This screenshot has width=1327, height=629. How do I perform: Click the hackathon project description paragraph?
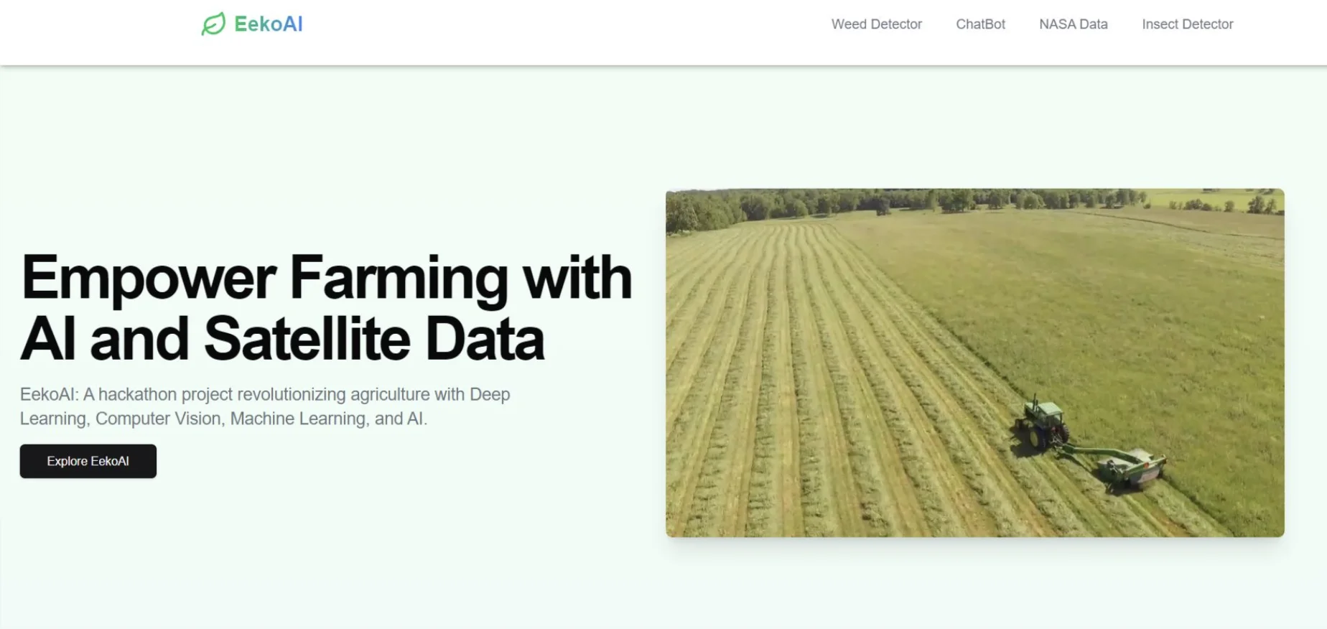[x=265, y=406]
